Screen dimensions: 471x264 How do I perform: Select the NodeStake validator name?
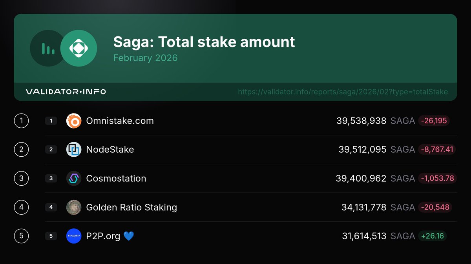[x=110, y=150]
